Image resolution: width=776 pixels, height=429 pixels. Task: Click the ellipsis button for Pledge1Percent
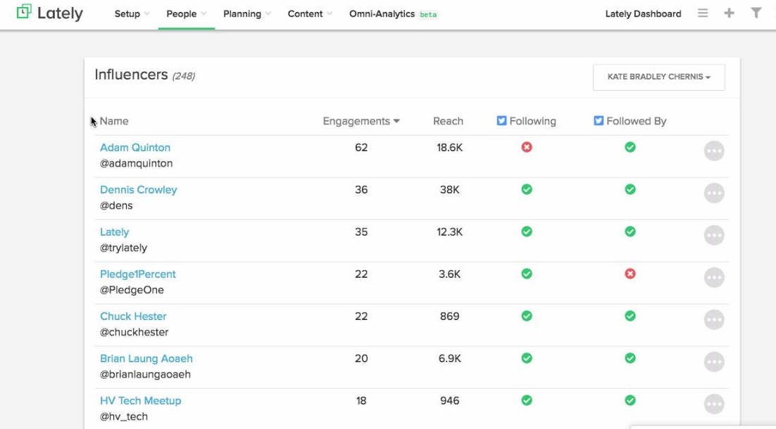click(714, 278)
